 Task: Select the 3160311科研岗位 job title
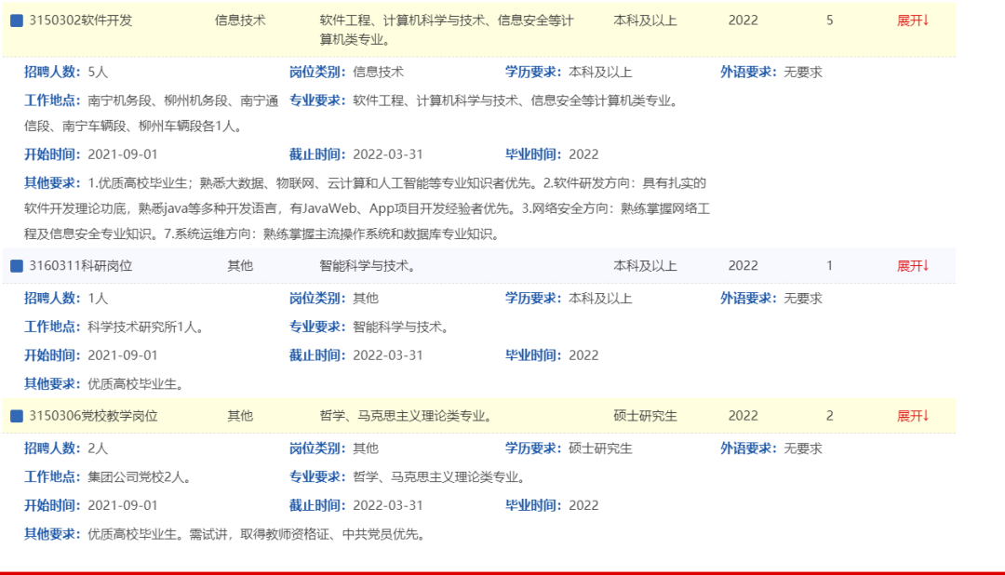[81, 266]
